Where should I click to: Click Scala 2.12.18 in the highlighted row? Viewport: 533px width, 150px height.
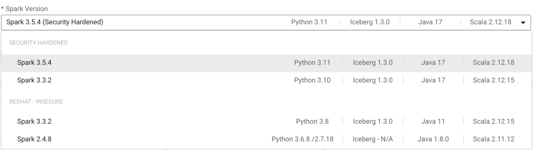(x=494, y=63)
